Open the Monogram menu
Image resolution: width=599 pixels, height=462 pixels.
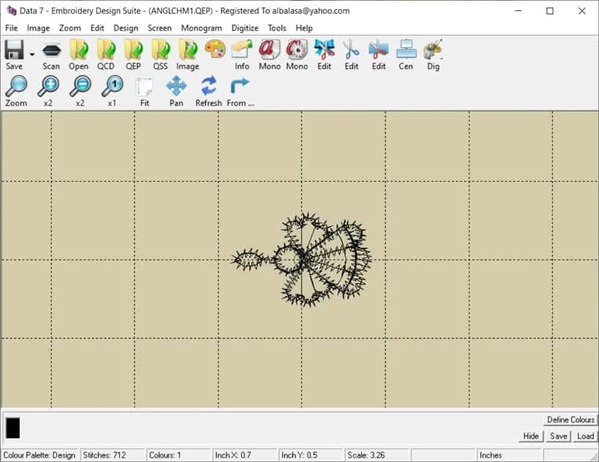pyautogui.click(x=201, y=28)
